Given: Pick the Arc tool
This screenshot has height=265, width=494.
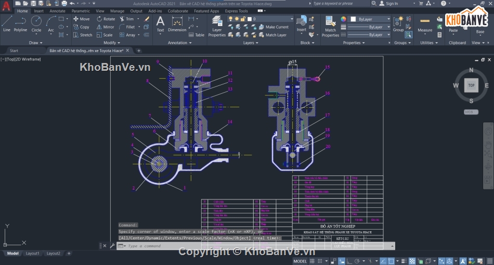Looking at the screenshot, I should point(51,23).
